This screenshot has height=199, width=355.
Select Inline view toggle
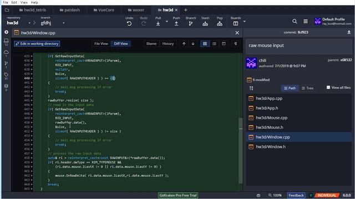click(x=214, y=44)
